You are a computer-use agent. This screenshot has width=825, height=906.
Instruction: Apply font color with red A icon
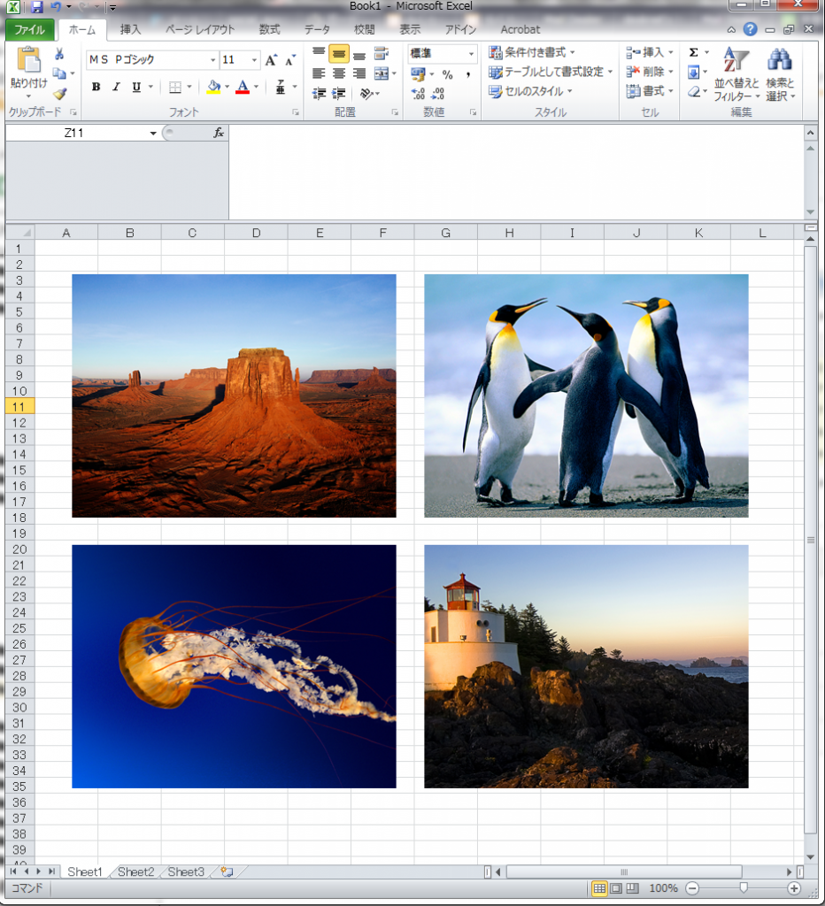243,88
